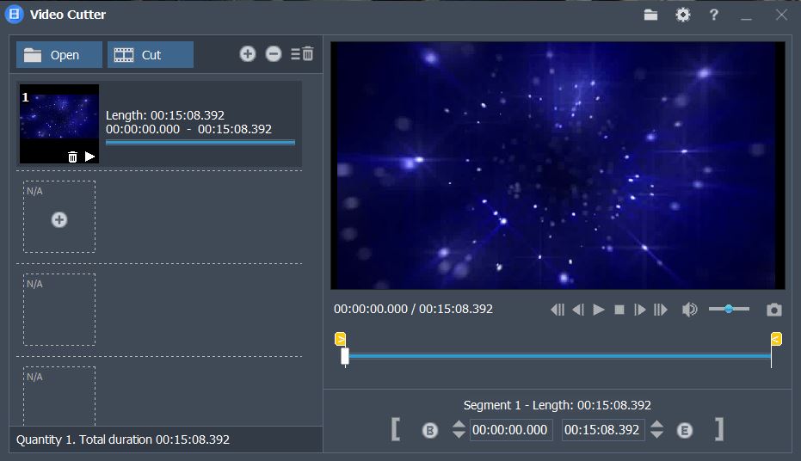Adjust the volume slider
Image resolution: width=801 pixels, height=461 pixels.
pyautogui.click(x=729, y=309)
